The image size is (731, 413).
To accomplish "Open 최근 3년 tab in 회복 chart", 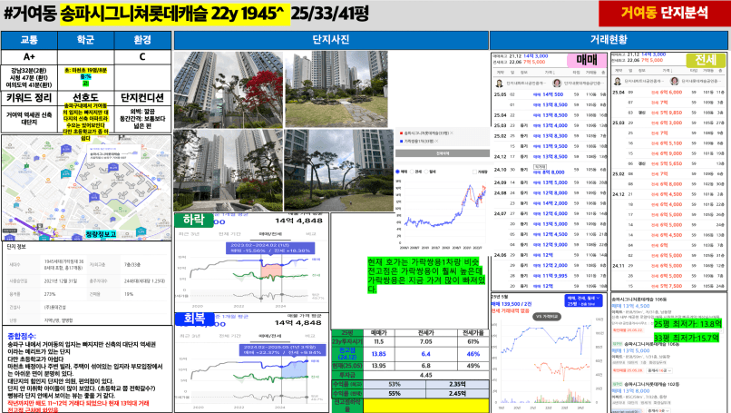I will click(x=190, y=336).
